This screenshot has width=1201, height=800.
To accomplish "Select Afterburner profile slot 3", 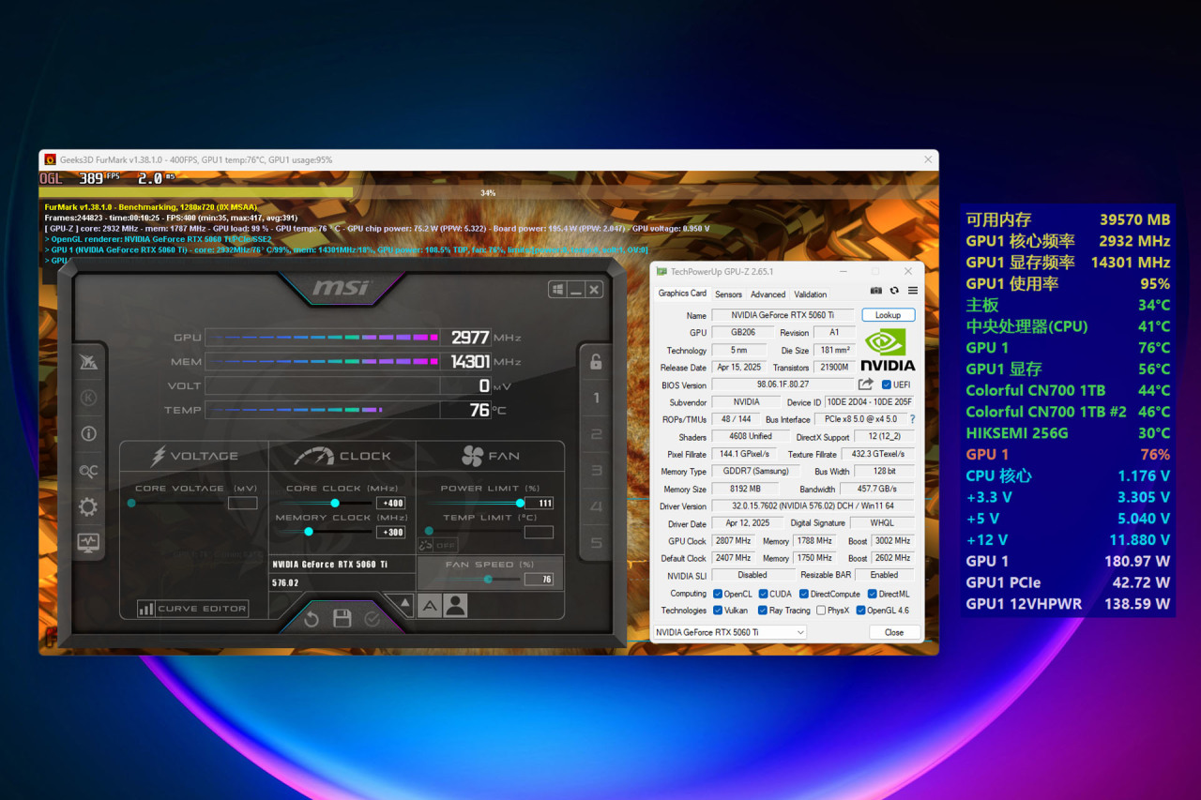I will pyautogui.click(x=596, y=471).
